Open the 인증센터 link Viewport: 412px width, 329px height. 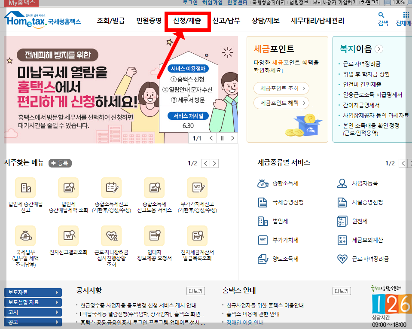click(x=237, y=3)
